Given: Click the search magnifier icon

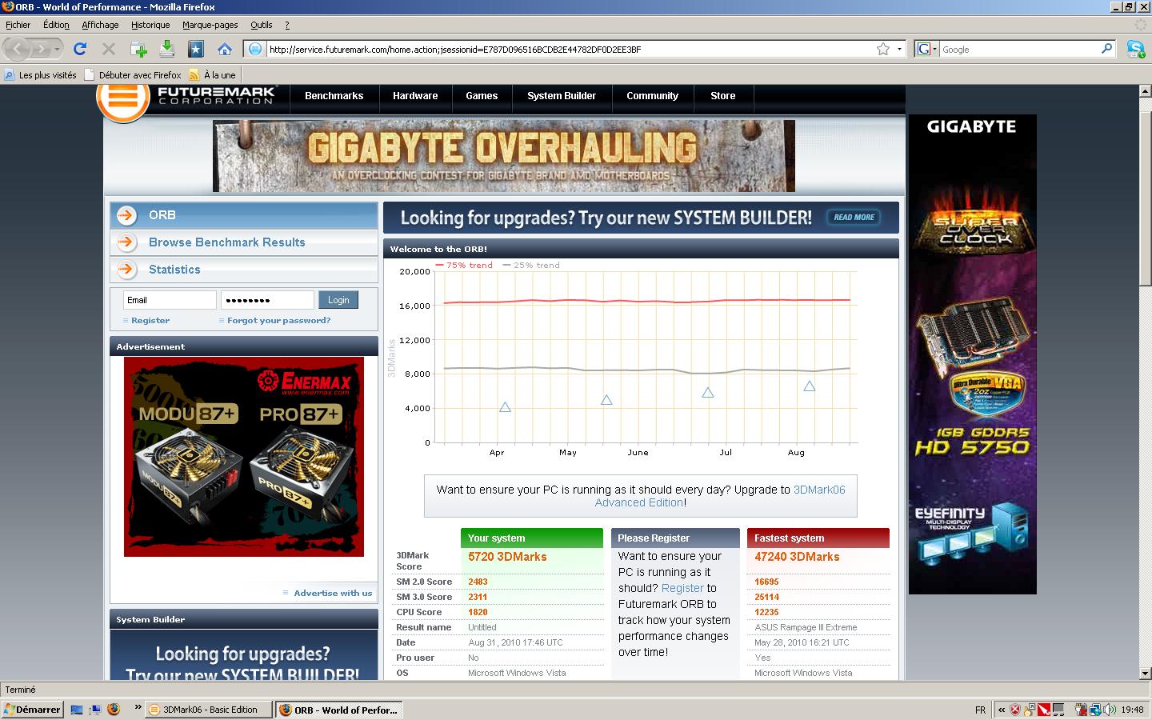Looking at the screenshot, I should [x=1107, y=49].
